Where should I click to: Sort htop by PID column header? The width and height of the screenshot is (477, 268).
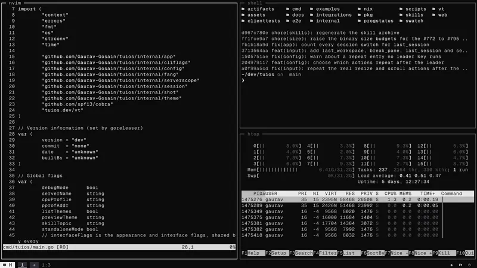(x=258, y=194)
